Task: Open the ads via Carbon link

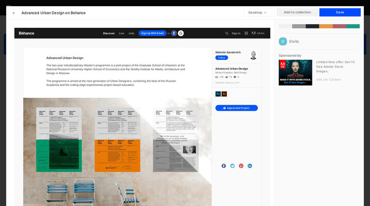Action: tap(328, 79)
